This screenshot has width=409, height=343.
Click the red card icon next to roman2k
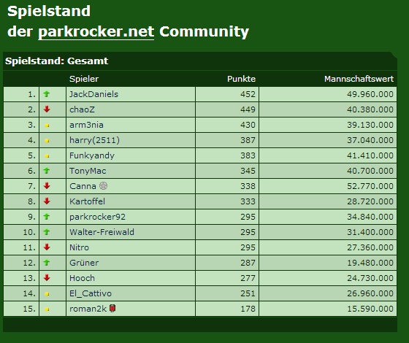[112, 308]
